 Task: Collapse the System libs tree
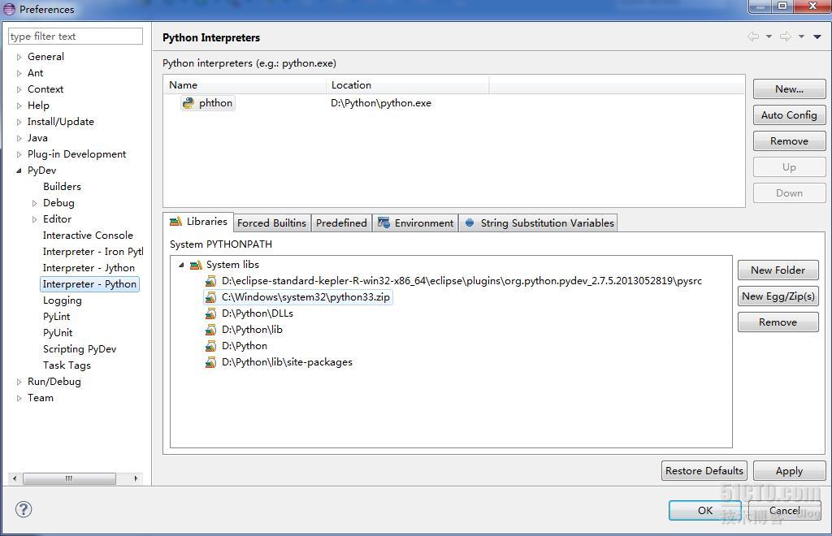[181, 265]
